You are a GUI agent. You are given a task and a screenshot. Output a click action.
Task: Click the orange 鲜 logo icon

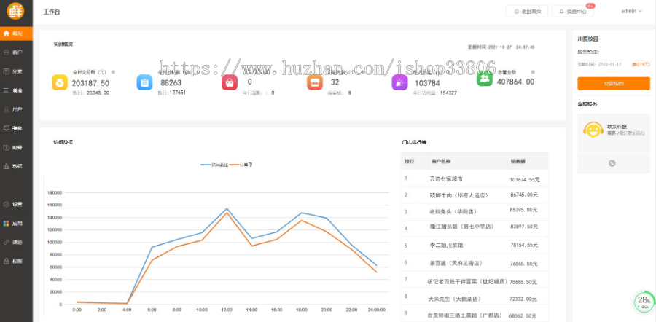(16, 11)
